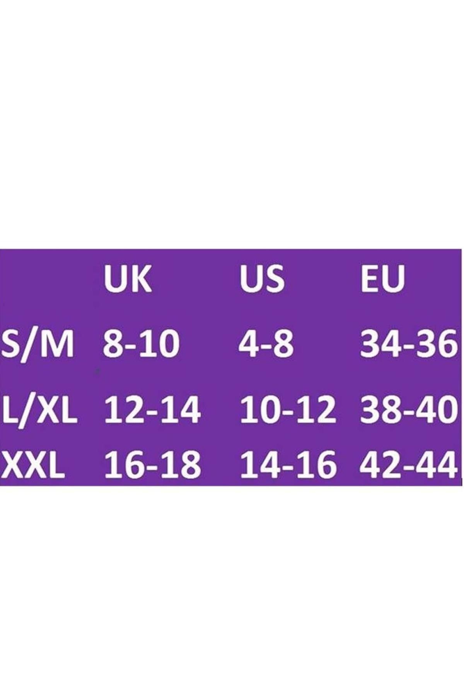
Task: Click UK size 16-18 cell
Action: point(152,464)
